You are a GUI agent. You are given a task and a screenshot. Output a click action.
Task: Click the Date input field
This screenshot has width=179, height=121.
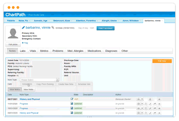click(x=27, y=84)
